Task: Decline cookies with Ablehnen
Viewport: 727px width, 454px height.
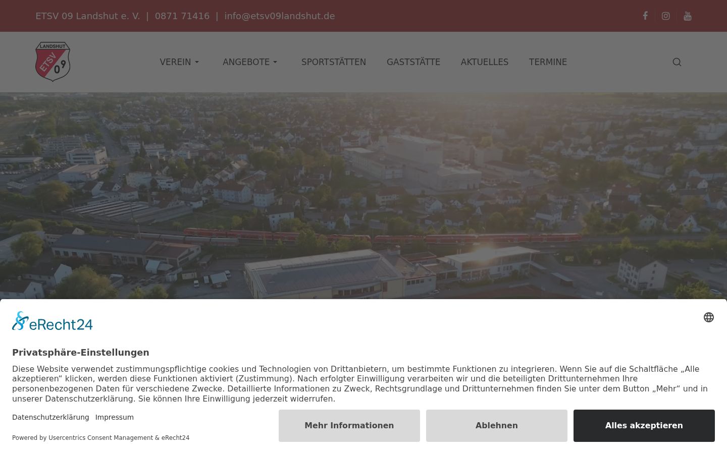Action: pyautogui.click(x=497, y=426)
